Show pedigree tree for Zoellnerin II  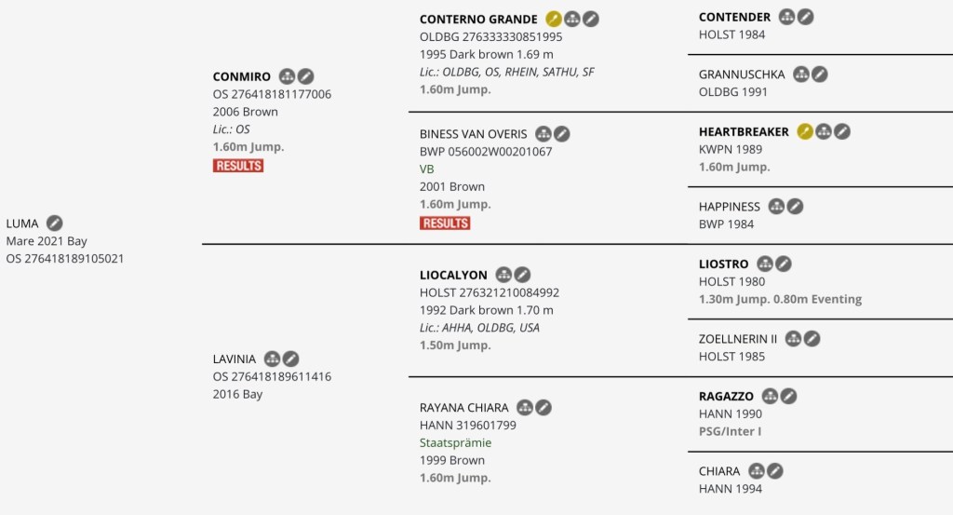(x=794, y=339)
